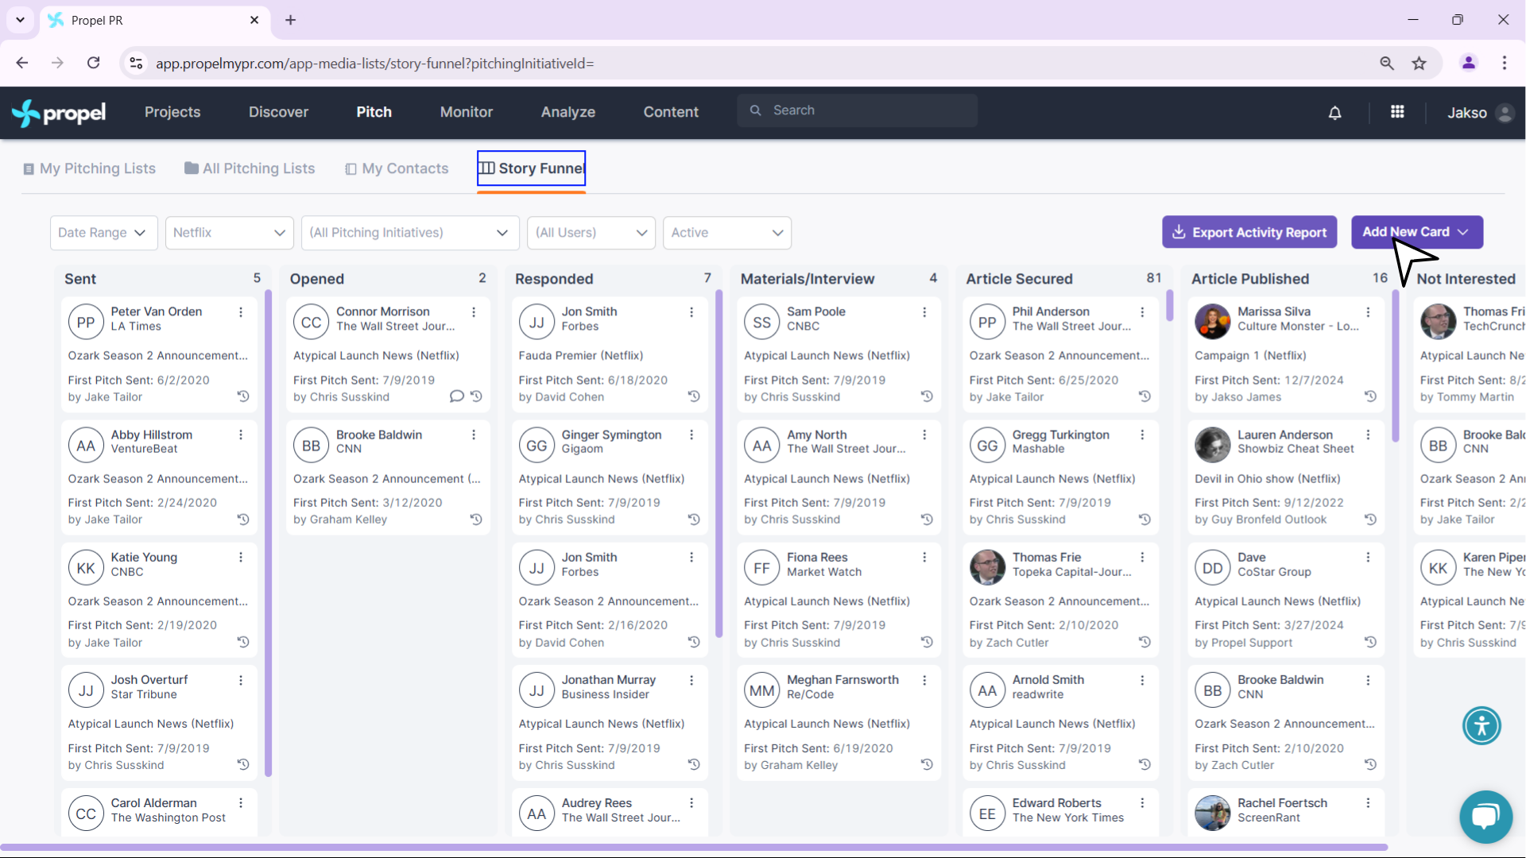Open the Pitch section

[x=374, y=112]
